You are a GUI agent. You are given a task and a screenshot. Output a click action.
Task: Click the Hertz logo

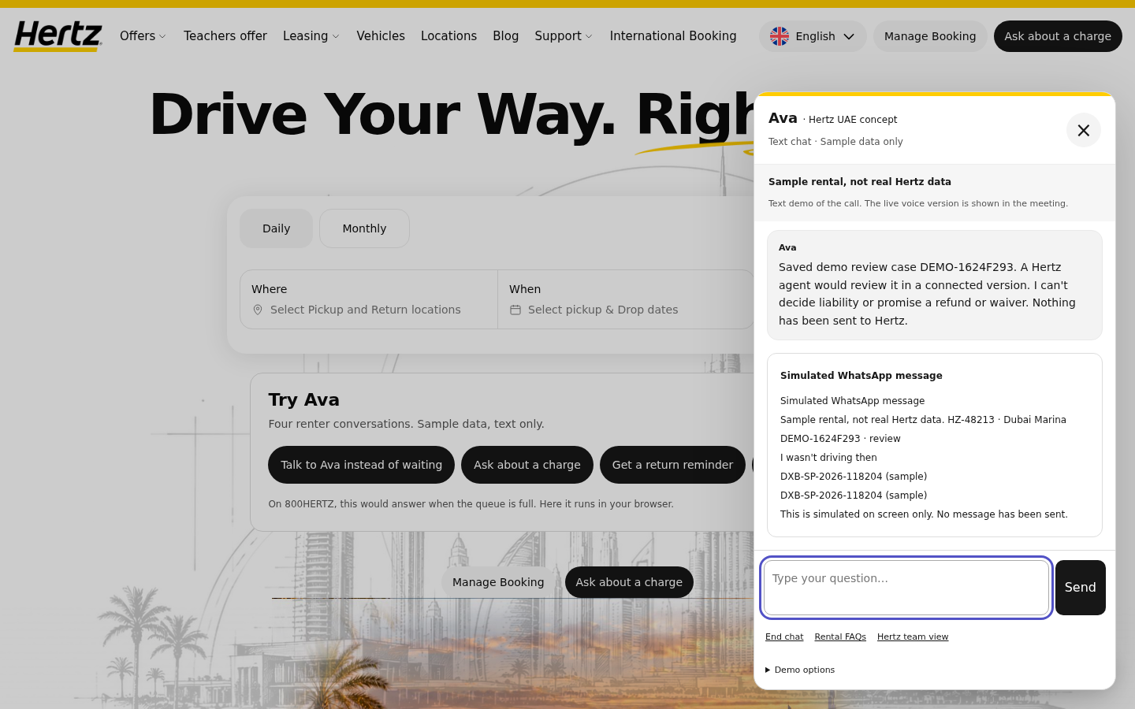[x=58, y=36]
